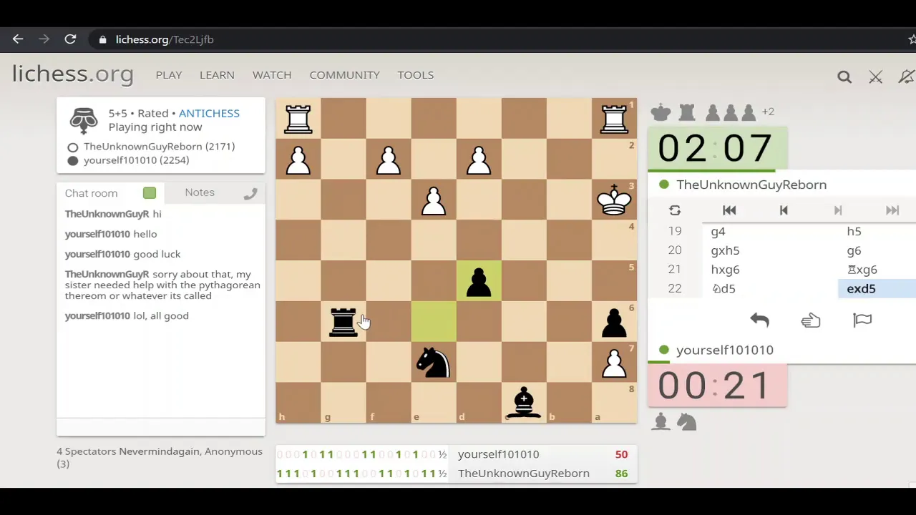916x515 pixels.
Task: Open yourself101010 profile in game info
Action: click(136, 160)
